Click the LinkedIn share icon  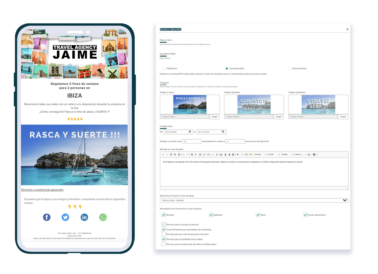point(84,217)
